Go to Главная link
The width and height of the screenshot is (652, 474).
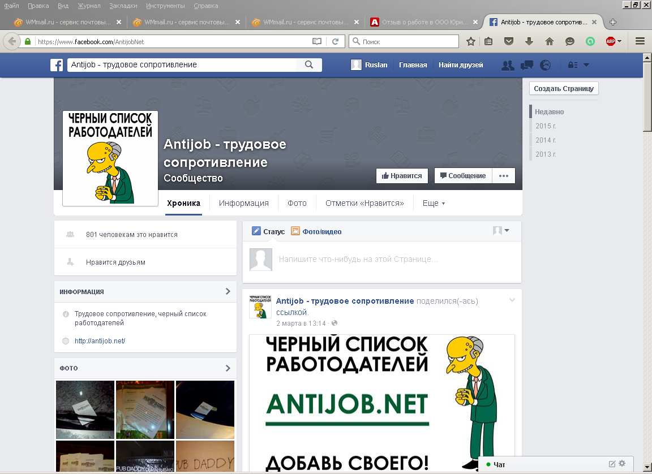(x=413, y=65)
